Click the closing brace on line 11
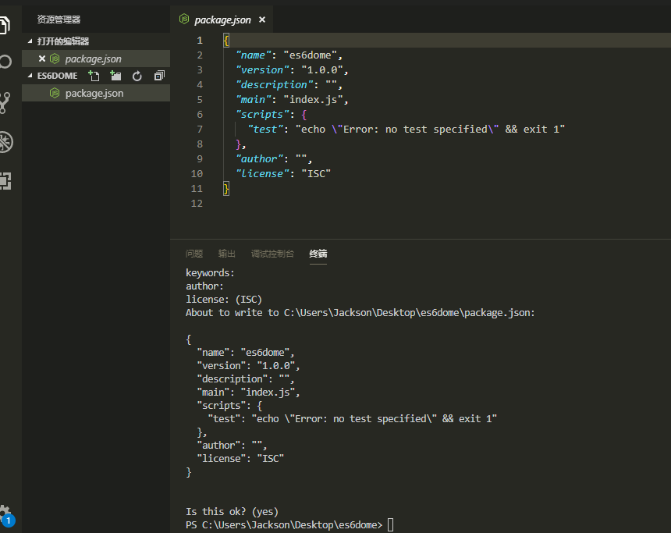671x533 pixels. click(226, 188)
